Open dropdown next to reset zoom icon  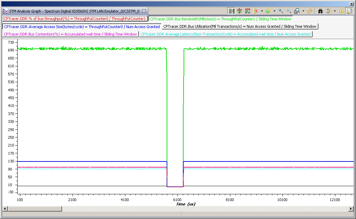303,11
